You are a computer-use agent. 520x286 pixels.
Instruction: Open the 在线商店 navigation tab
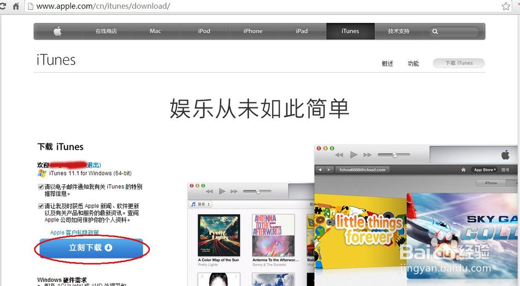106,31
